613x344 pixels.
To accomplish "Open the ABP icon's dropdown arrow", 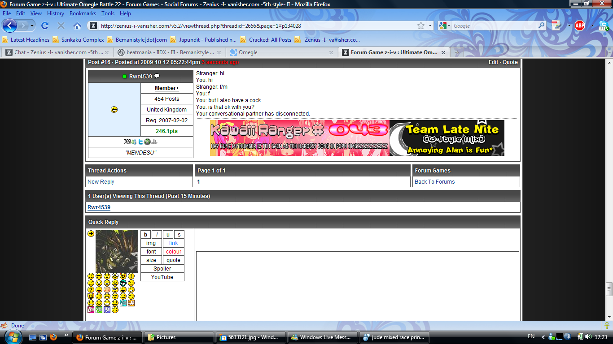I will [x=592, y=26].
